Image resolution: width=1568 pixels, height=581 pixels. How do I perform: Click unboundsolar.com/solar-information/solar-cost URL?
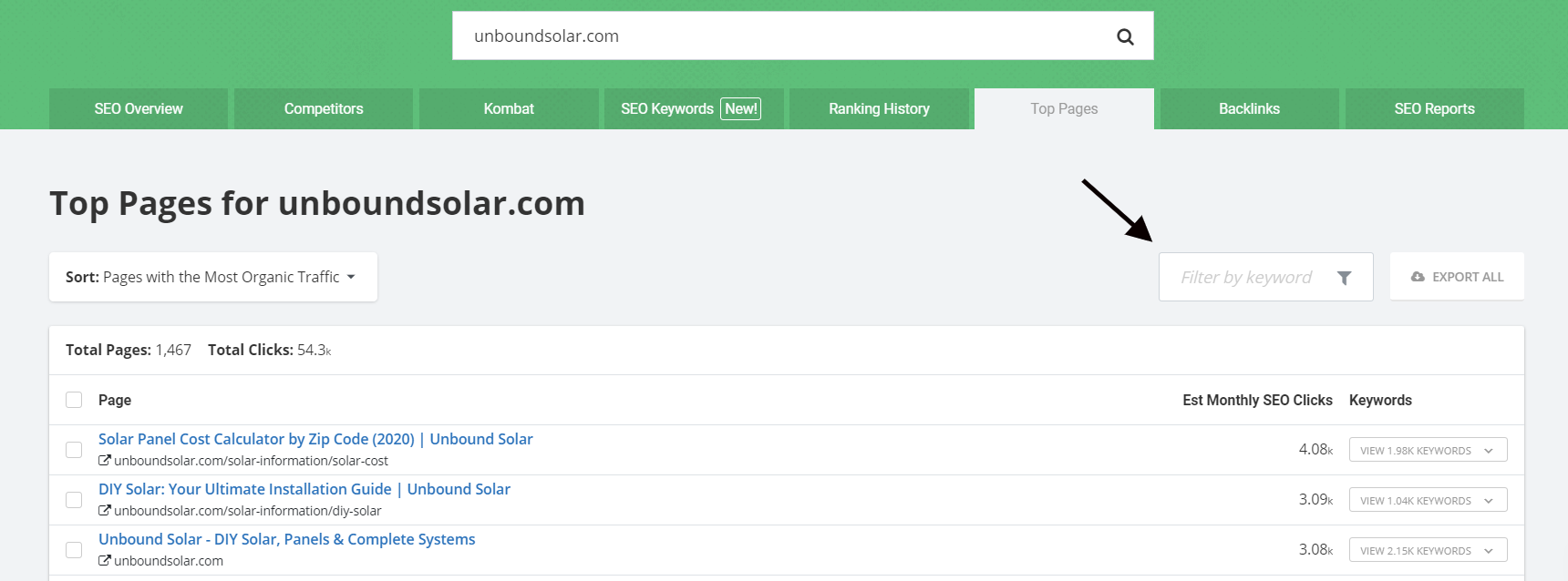pyautogui.click(x=251, y=461)
